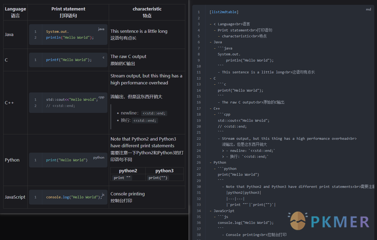Image resolution: width=377 pixels, height=240 pixels.
Task: Click the "cpp" language label on code block
Action: [x=102, y=97]
